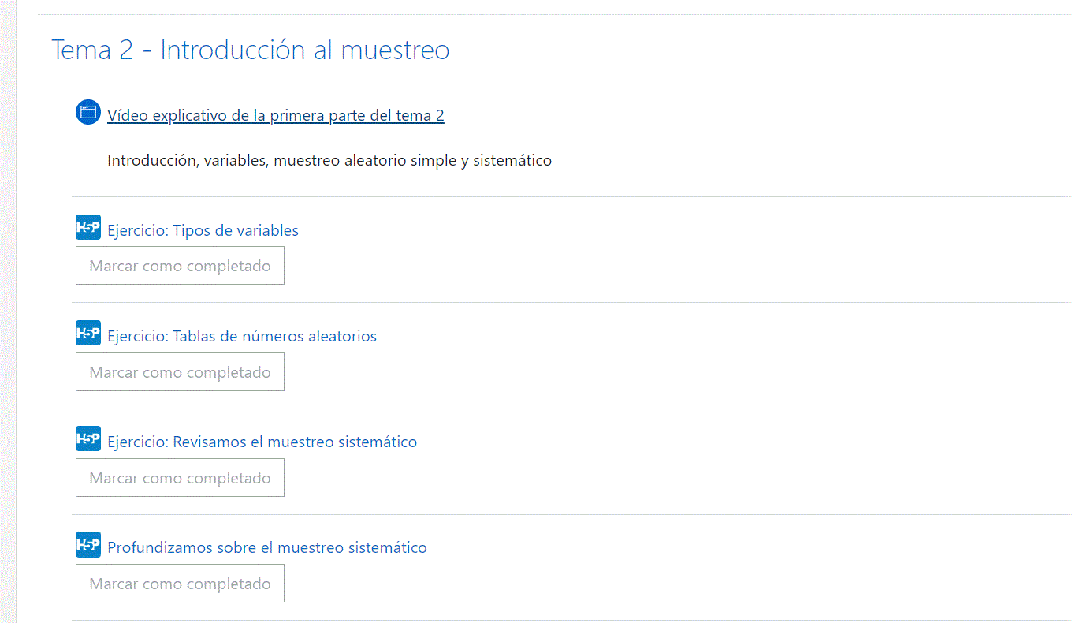Open Ejercicio: Tablas de números aleatorios
The height and width of the screenshot is (623, 1072).
click(x=242, y=337)
